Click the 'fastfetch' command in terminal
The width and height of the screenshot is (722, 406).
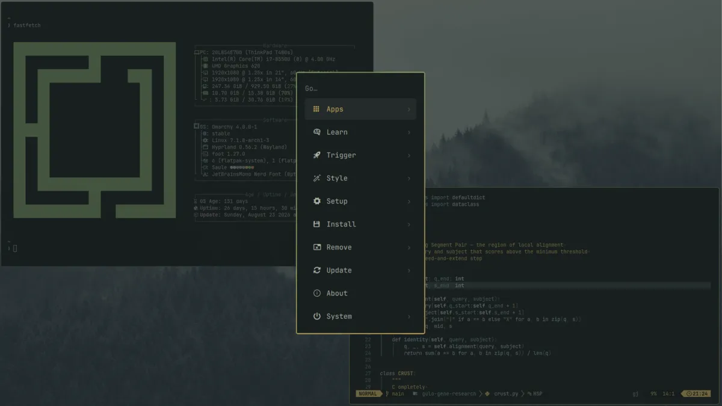coord(27,25)
